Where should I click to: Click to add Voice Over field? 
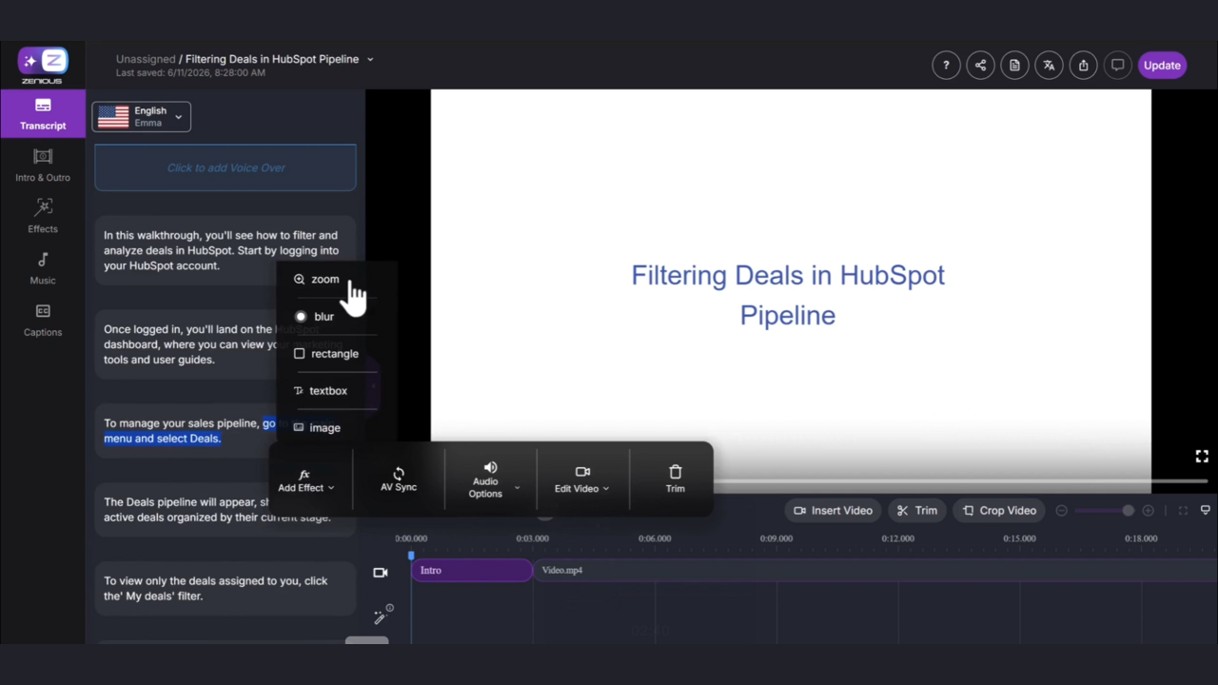pos(226,167)
